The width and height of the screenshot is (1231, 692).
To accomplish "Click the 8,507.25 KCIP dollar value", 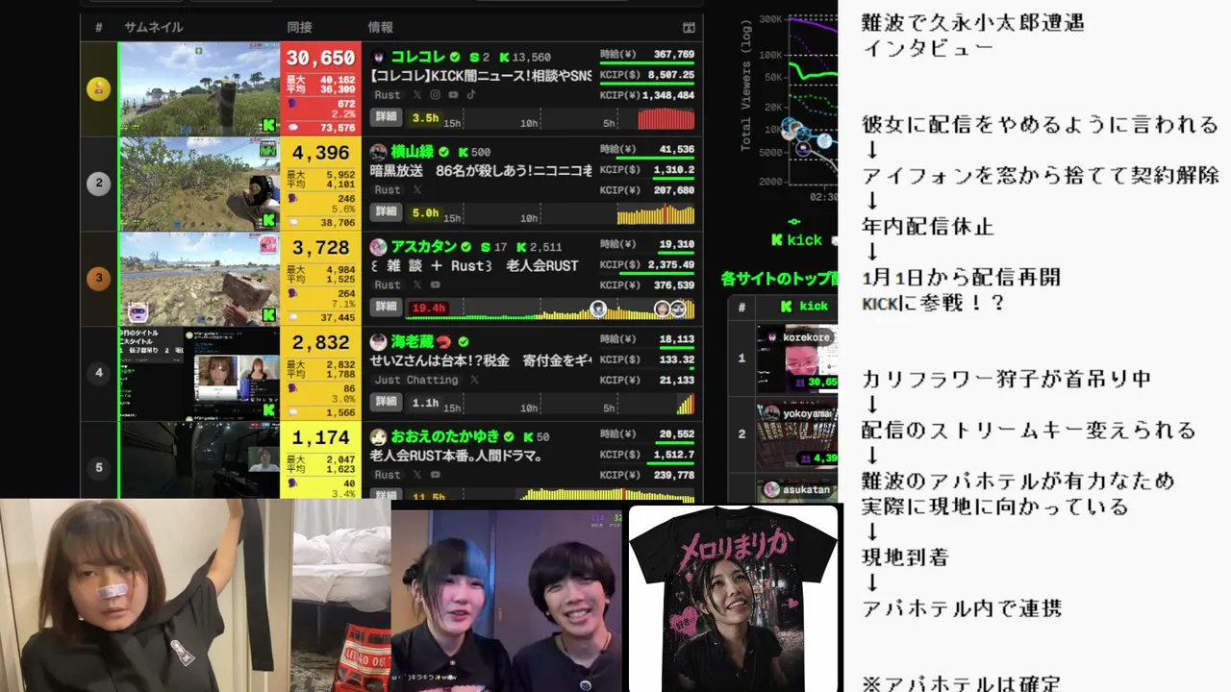I will tap(670, 75).
